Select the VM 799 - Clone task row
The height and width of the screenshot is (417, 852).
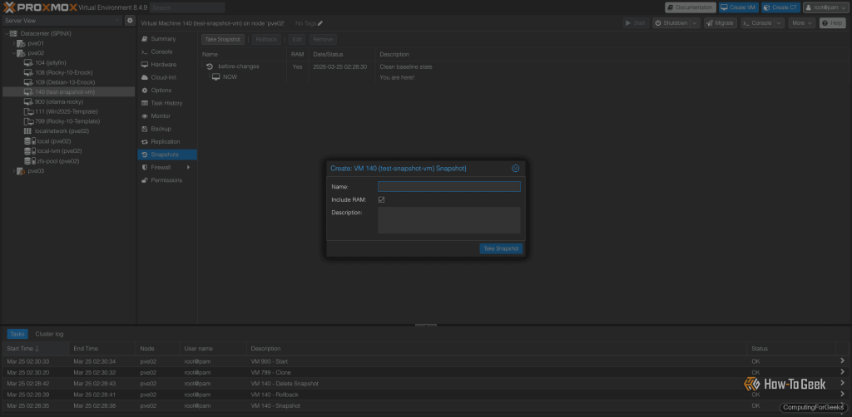pyautogui.click(x=425, y=372)
